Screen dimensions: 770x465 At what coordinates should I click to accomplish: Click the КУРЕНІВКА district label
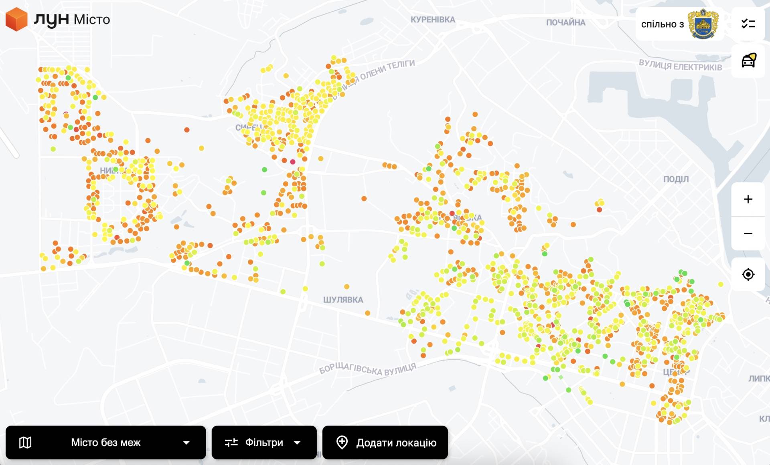[x=433, y=20]
